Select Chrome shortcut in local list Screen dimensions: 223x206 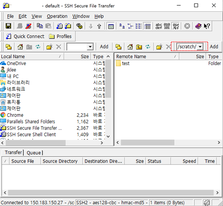12,115
